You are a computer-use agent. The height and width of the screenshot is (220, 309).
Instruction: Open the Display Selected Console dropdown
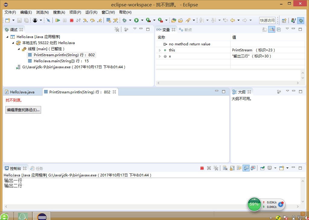point(275,168)
